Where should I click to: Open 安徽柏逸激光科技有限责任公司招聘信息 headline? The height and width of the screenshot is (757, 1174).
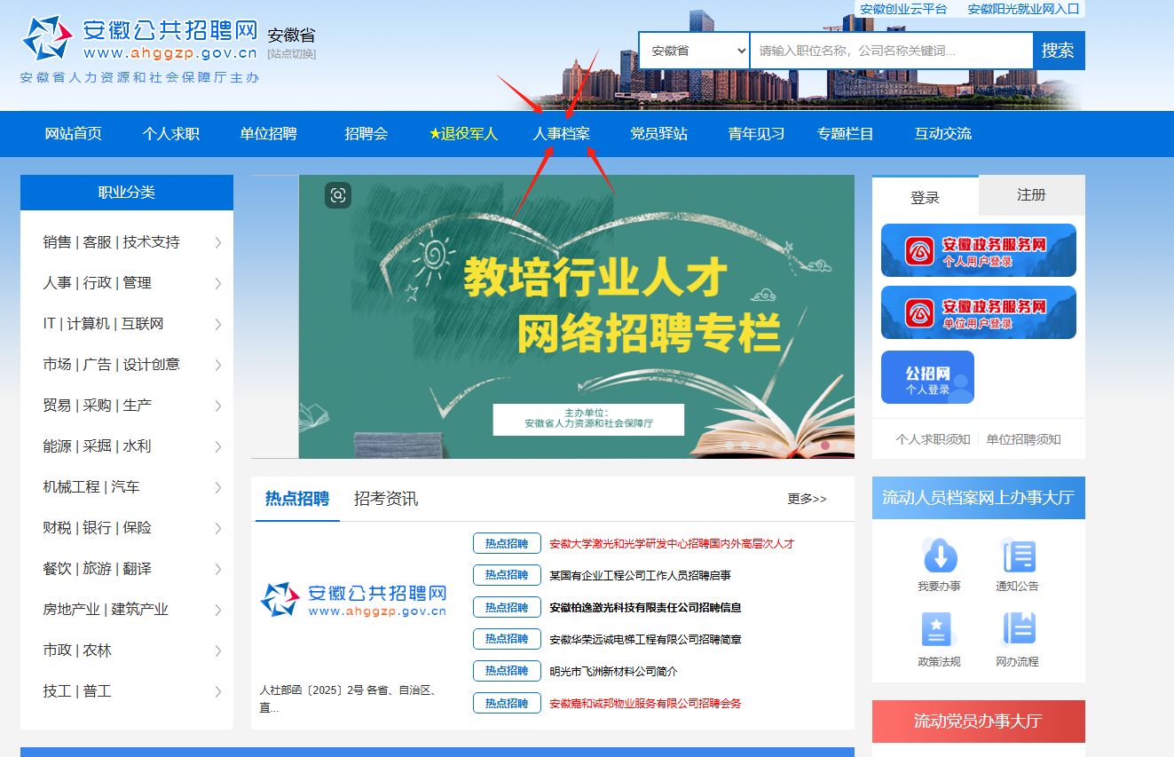645,608
